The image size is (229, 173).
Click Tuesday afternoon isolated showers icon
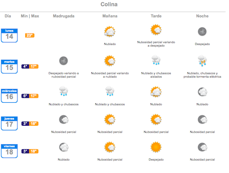click(x=156, y=60)
